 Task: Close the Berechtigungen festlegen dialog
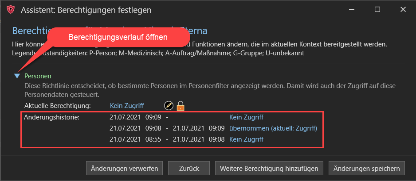tap(403, 10)
